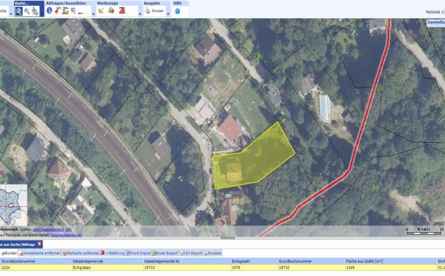The image size is (445, 276).
Task: Open help via blue question mark
Action: tap(177, 11)
